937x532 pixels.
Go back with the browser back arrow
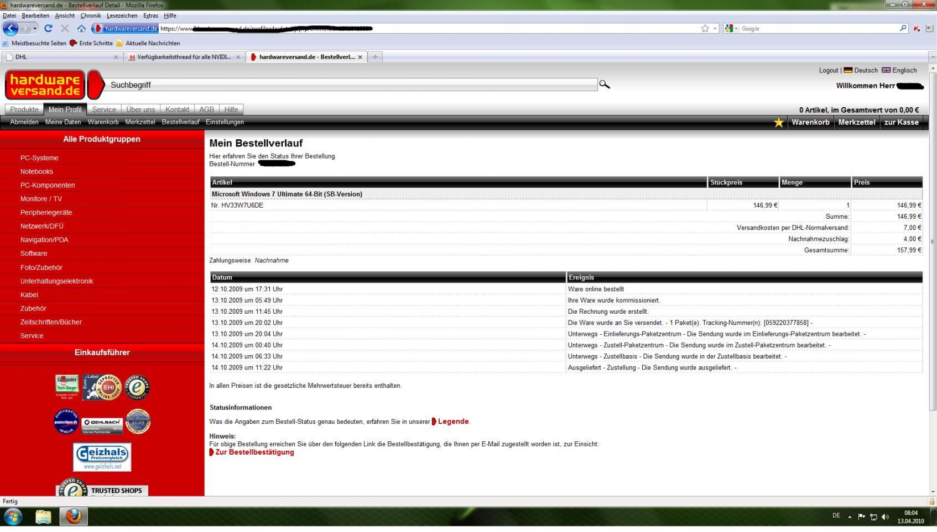tap(11, 28)
